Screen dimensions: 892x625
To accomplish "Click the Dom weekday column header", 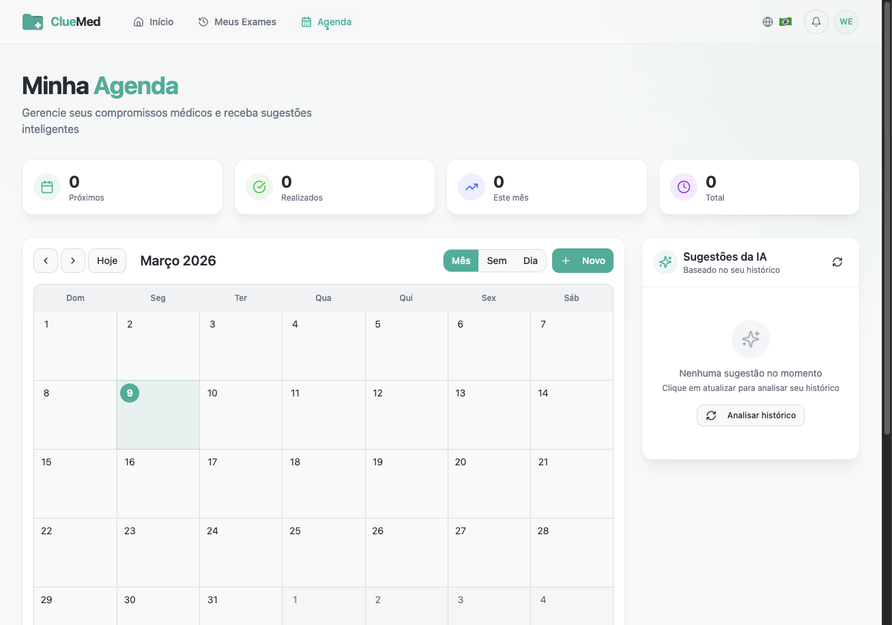I will (x=76, y=298).
